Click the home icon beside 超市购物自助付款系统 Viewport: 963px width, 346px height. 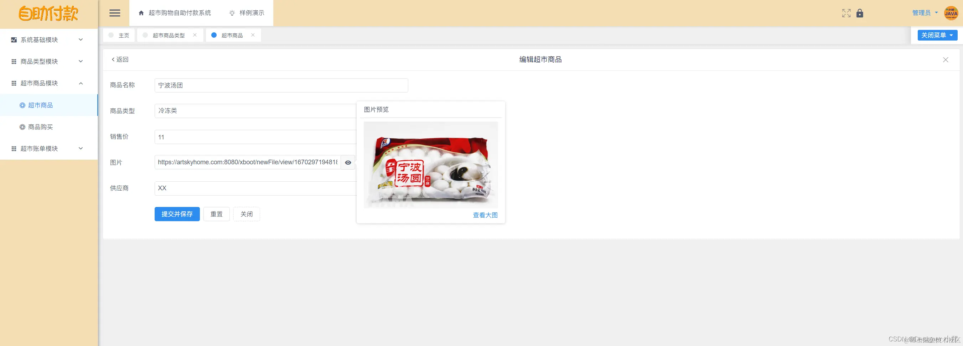(141, 13)
